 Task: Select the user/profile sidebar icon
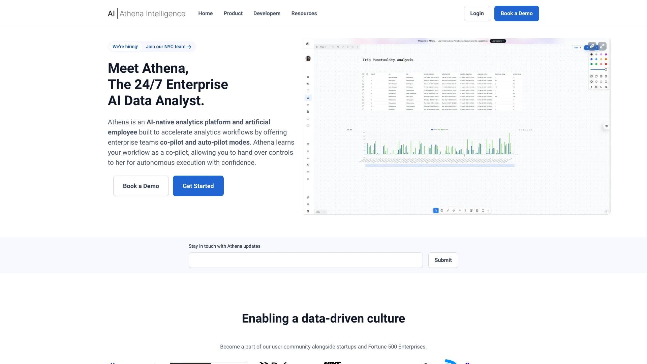point(308,58)
